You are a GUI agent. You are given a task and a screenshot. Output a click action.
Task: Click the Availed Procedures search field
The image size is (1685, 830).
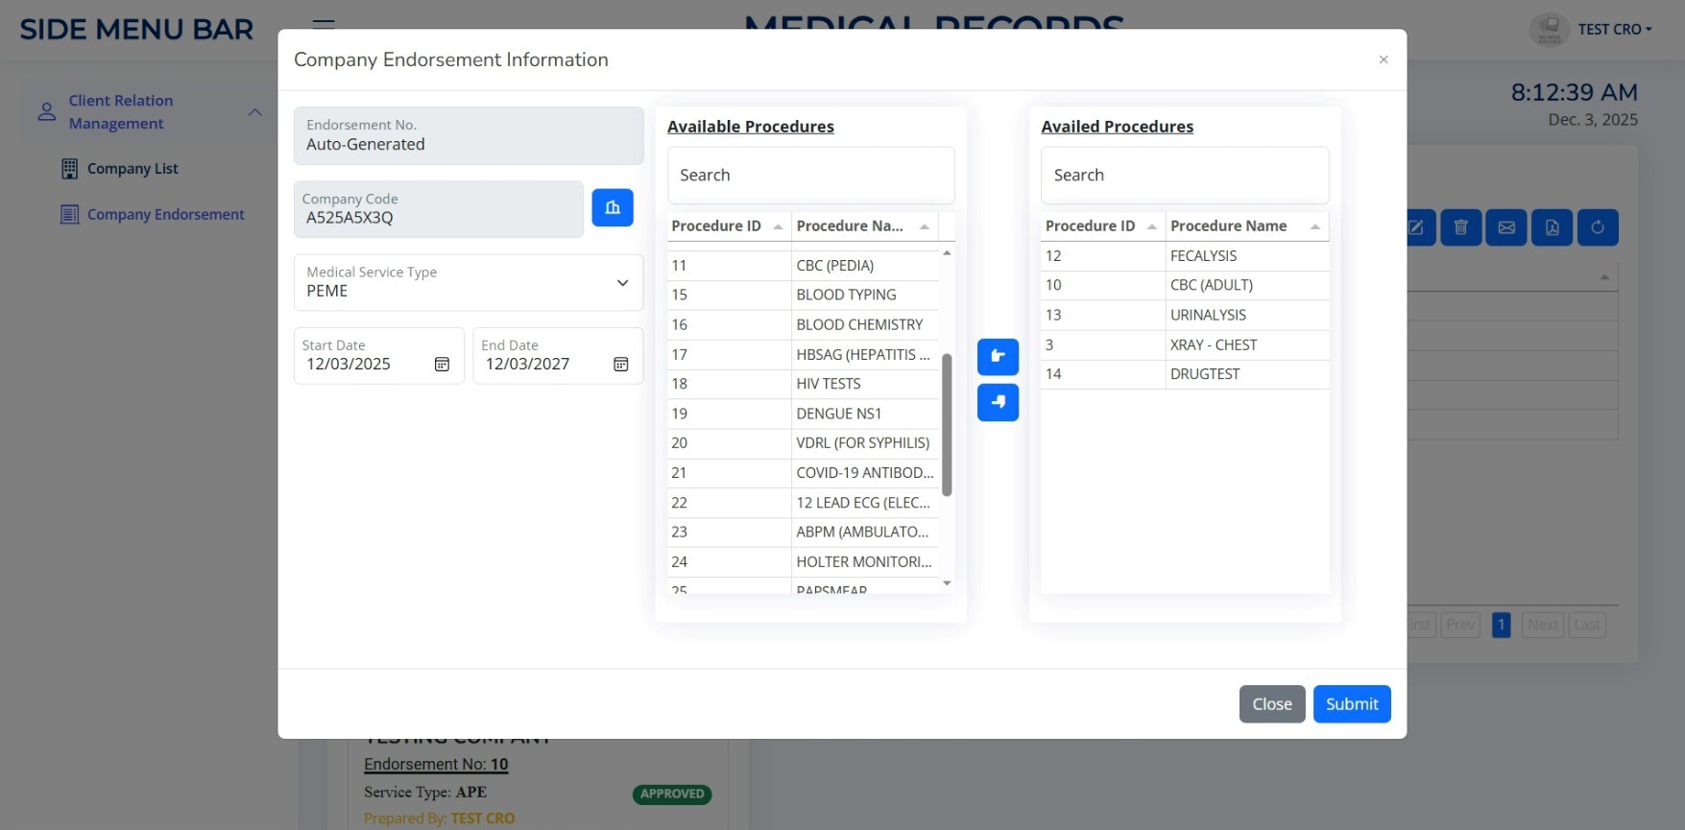pyautogui.click(x=1184, y=176)
